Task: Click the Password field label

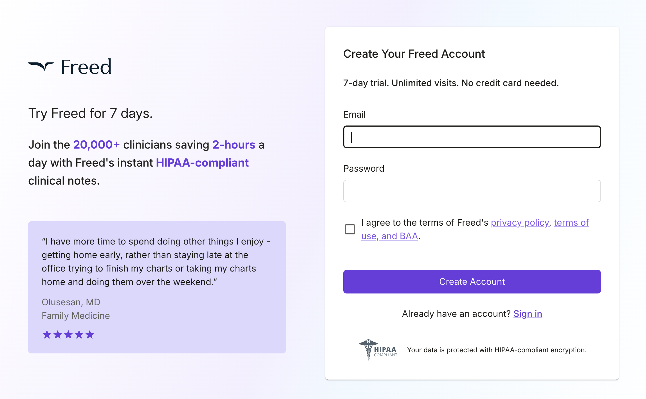Action: click(x=364, y=168)
